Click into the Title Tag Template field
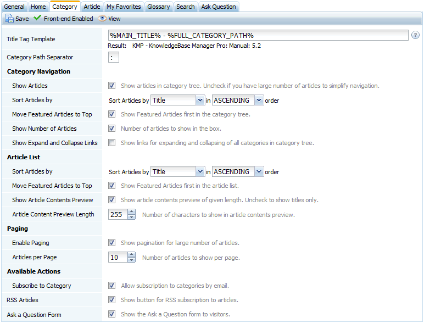The height and width of the screenshot is (323, 424). [x=258, y=35]
